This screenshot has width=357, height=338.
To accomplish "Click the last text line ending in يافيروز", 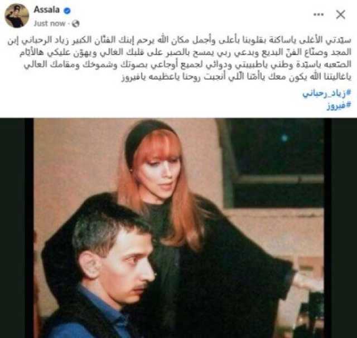I will click(x=237, y=77).
